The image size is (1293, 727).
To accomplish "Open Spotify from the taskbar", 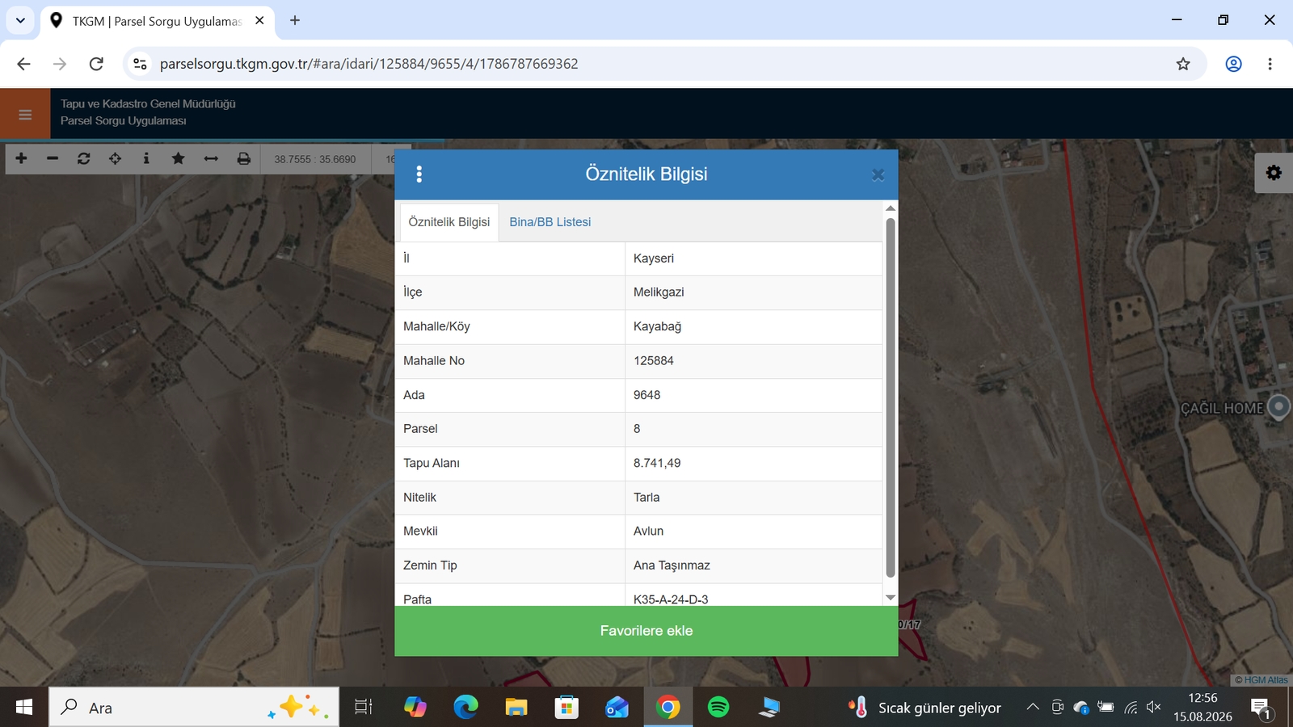I will (718, 708).
